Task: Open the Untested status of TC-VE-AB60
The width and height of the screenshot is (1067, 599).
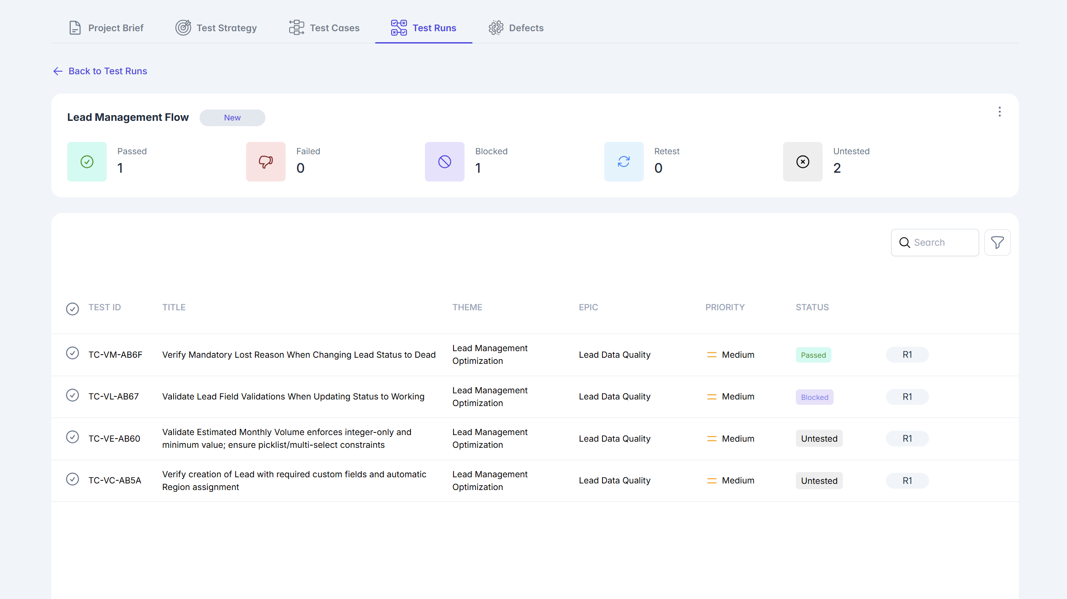Action: pos(819,439)
